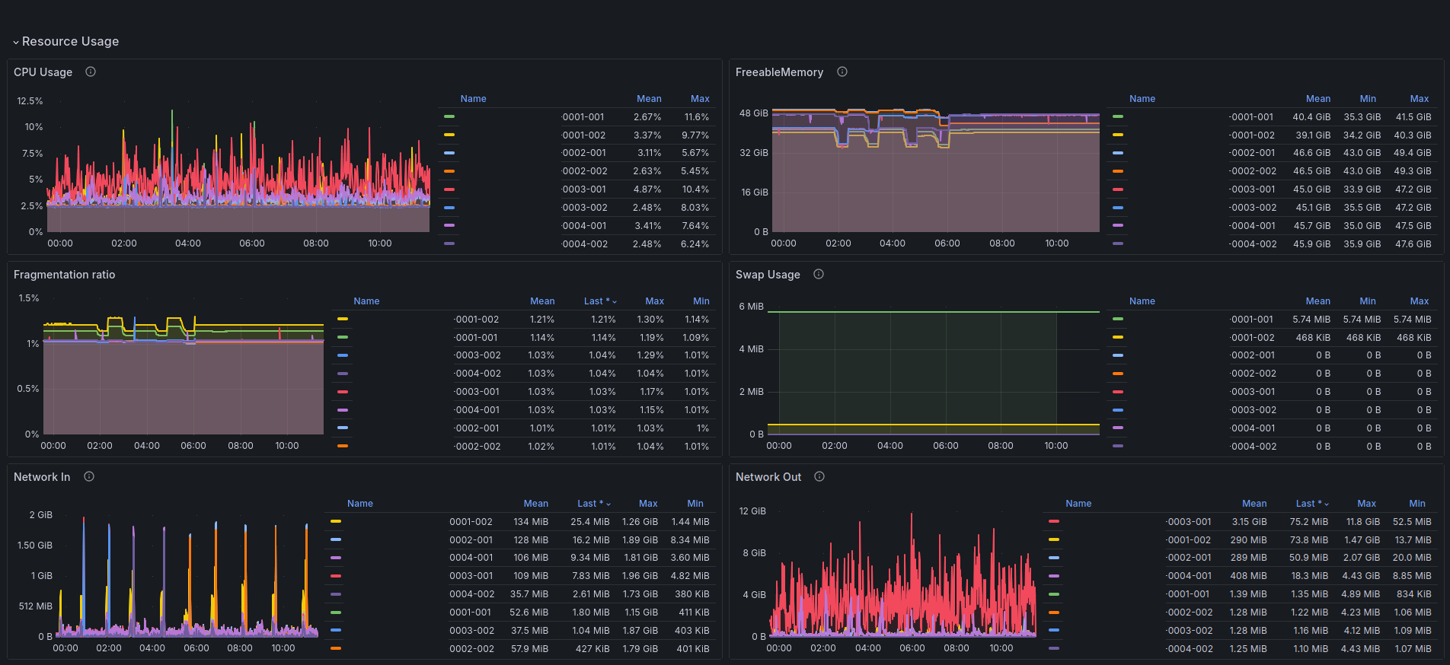
Task: Collapse the Resource Usage row
Action: [66, 41]
